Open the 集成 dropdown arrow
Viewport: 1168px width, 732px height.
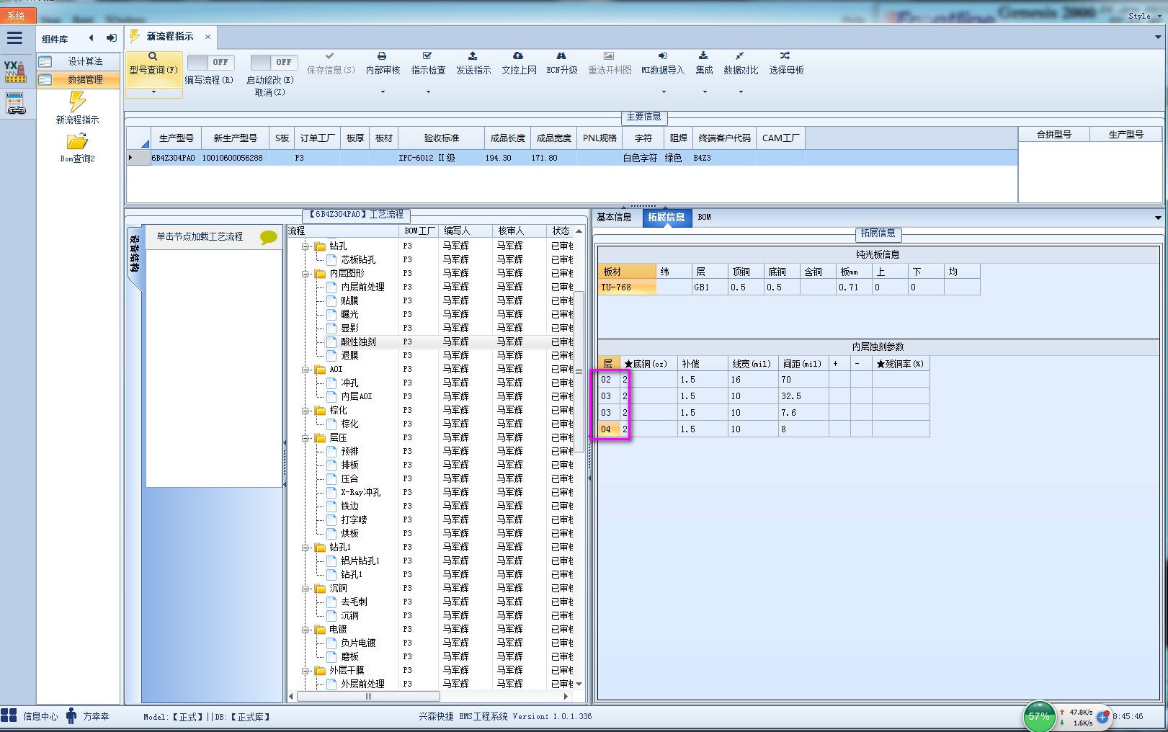(705, 92)
